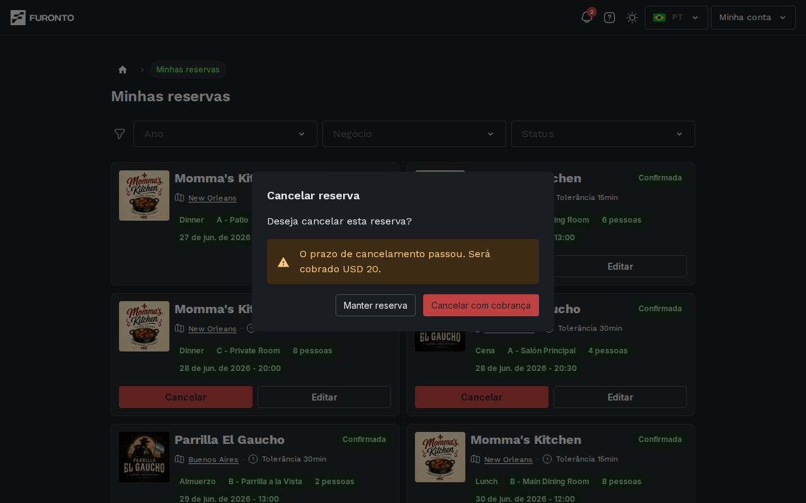Image resolution: width=806 pixels, height=503 pixels.
Task: Expand the Minha conta menu
Action: [x=753, y=18]
